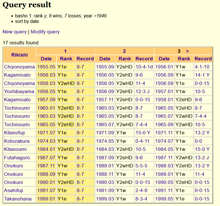Open the 13-2 J record for Futahaguro
The height and width of the screenshot is (206, 220).
tap(202, 158)
